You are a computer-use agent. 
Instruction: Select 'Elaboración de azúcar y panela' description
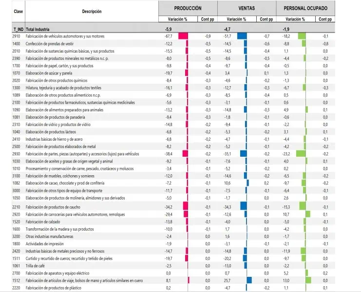[x=49, y=73]
